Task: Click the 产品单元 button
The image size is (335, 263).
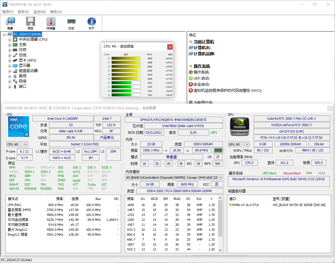Action: pyautogui.click(x=107, y=137)
